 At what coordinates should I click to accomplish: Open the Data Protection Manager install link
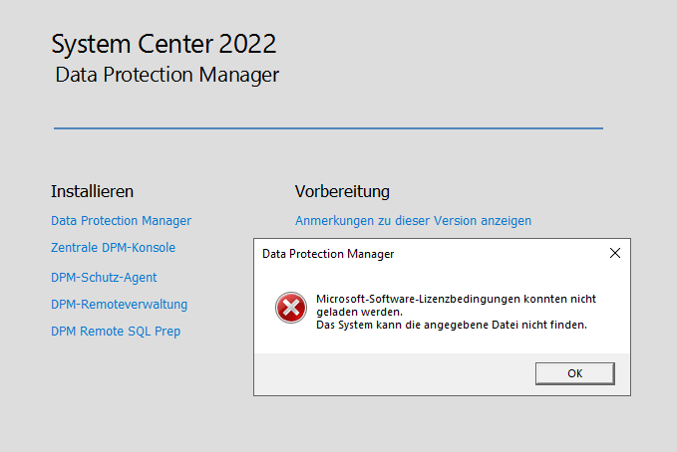[x=121, y=221]
